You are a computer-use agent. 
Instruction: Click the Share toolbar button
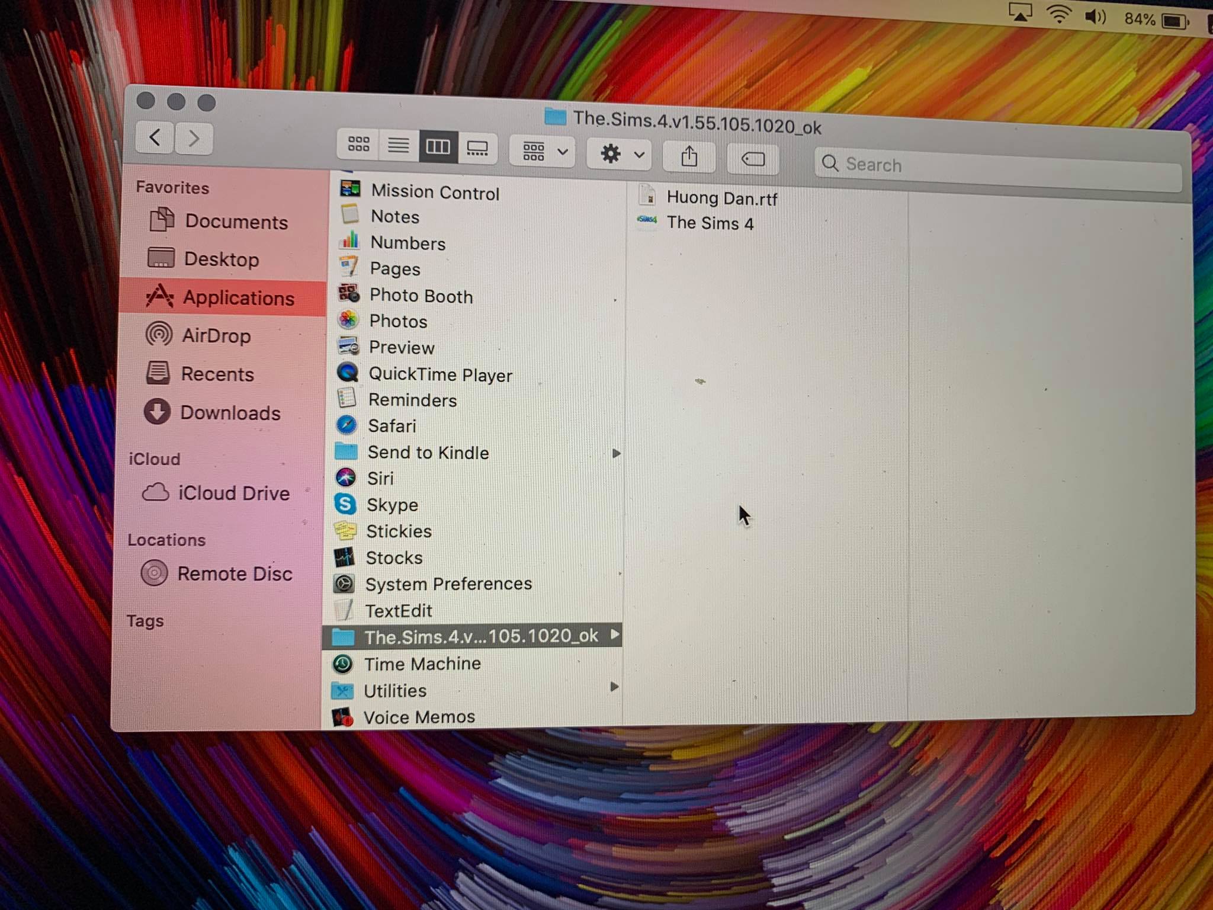click(x=689, y=157)
